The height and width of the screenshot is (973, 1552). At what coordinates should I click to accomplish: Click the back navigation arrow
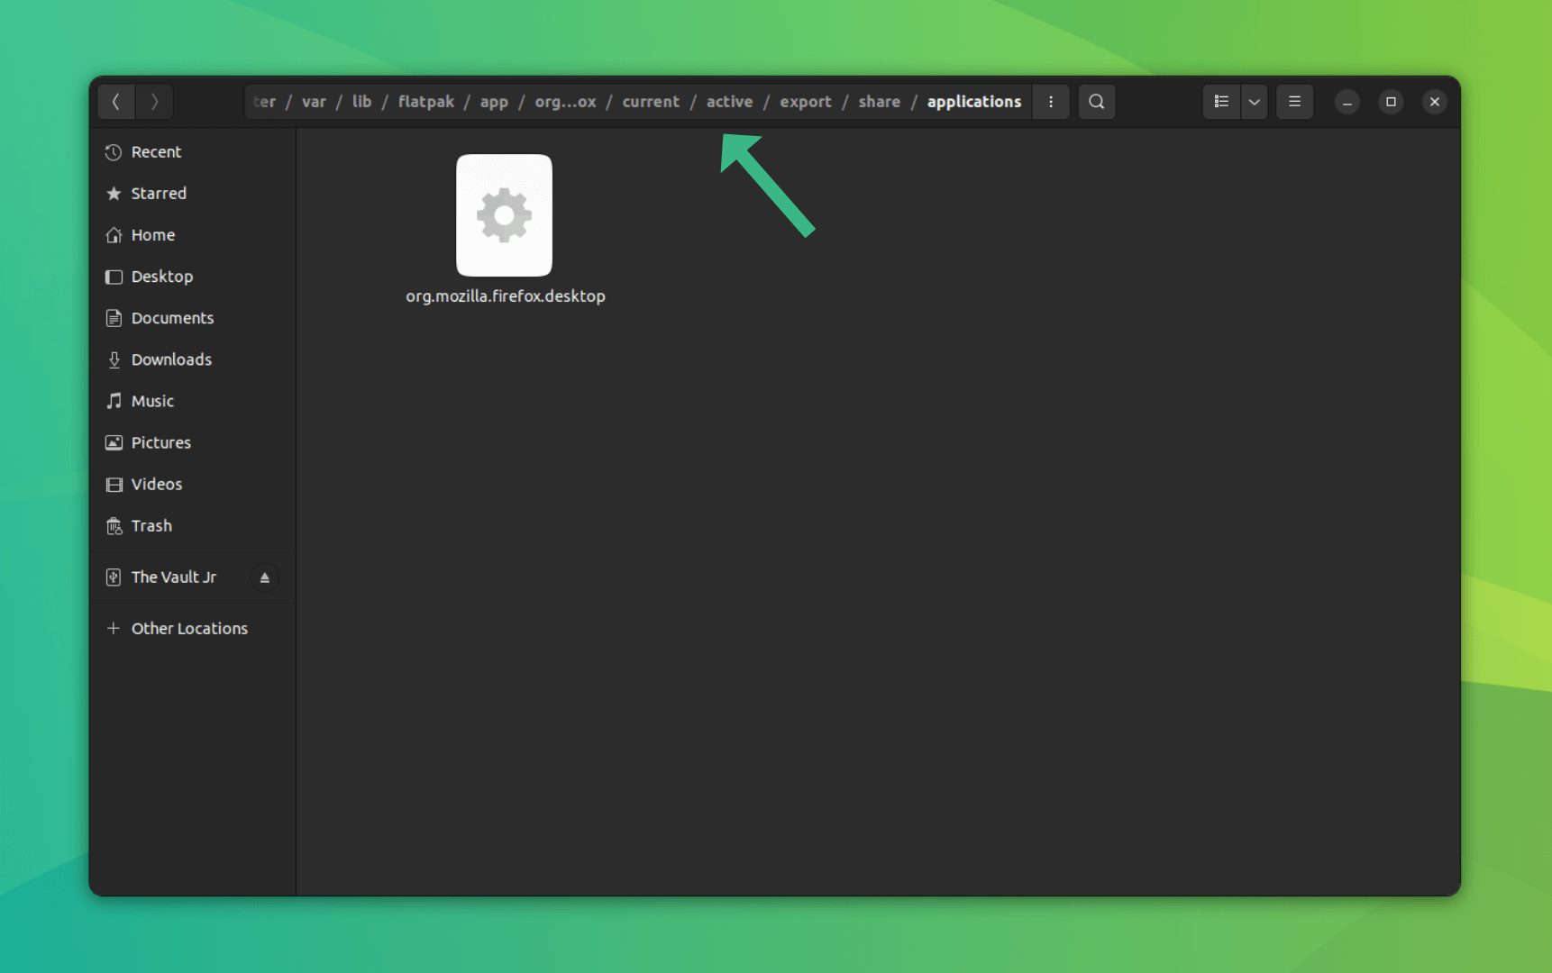click(x=115, y=101)
